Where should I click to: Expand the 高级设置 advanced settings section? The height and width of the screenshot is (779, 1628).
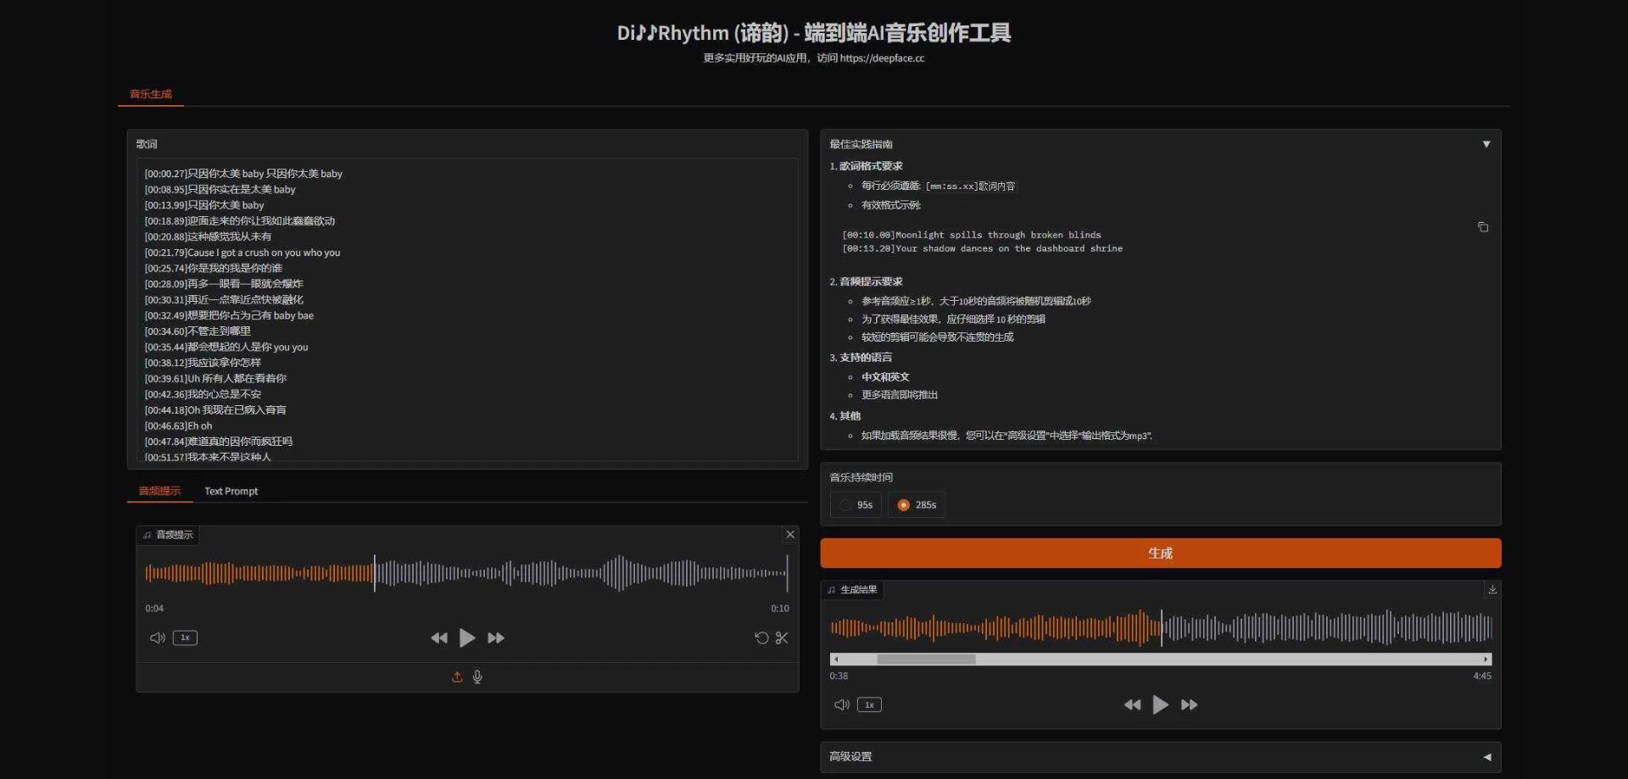[x=1486, y=757]
